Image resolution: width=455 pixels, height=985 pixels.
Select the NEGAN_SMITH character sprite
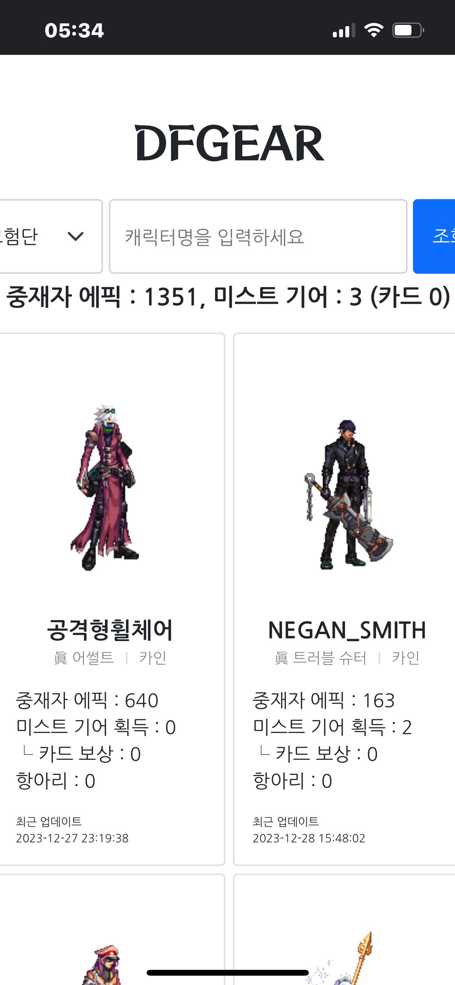pyautogui.click(x=348, y=495)
